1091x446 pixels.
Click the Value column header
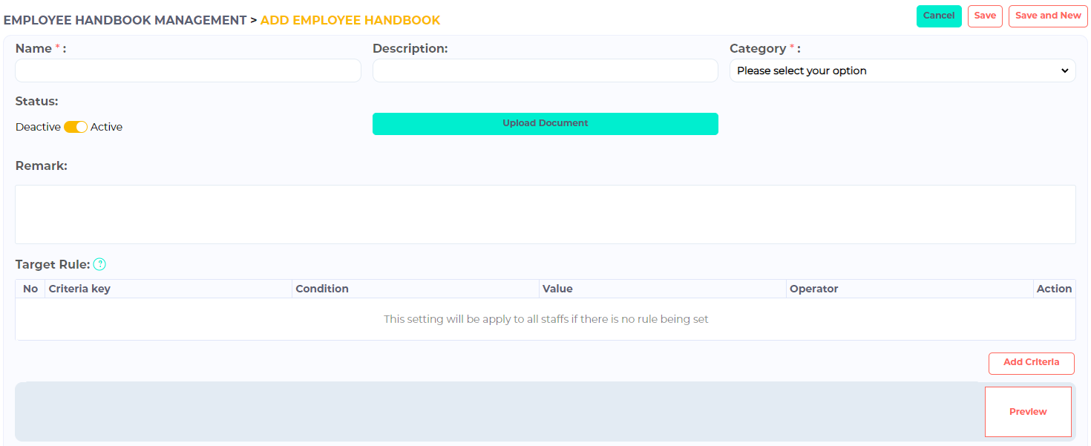[557, 289]
